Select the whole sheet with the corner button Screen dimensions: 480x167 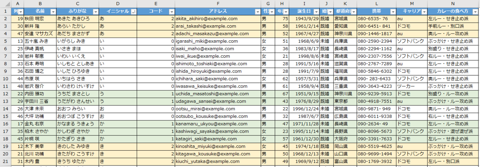[5, 4]
